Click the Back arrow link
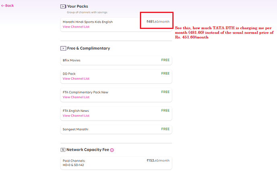Image resolution: width=277 pixels, height=172 pixels. 7,6
